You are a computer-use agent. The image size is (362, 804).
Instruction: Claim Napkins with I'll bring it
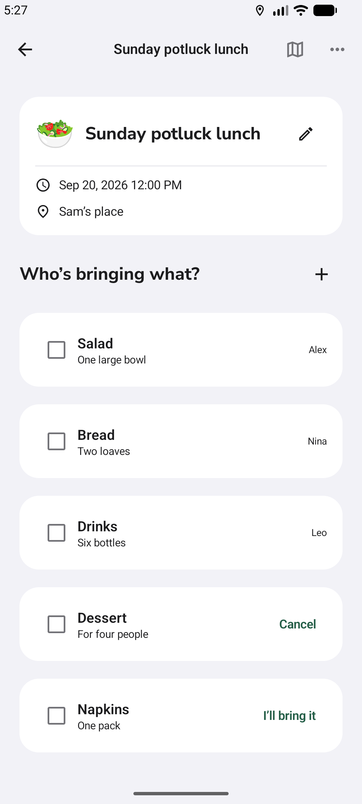[x=290, y=716]
